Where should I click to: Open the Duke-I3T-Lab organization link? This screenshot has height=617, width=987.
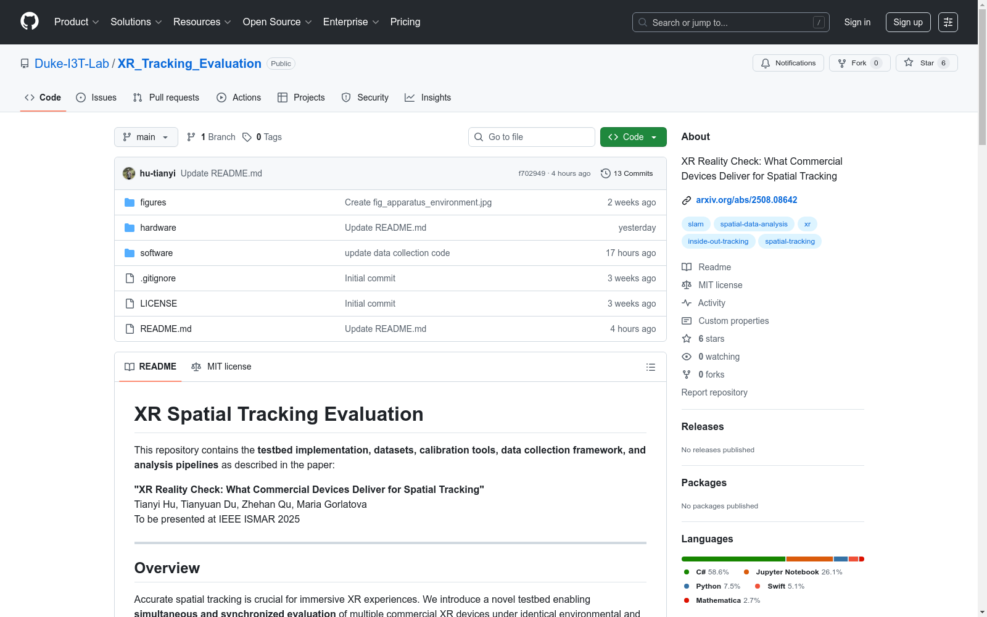pos(72,64)
